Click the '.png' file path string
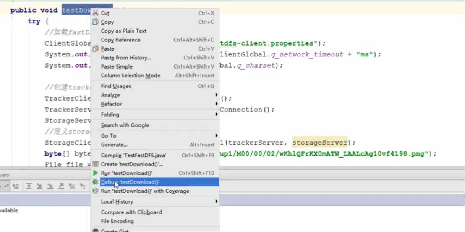Screen dimensions: 465x232 point(324,154)
